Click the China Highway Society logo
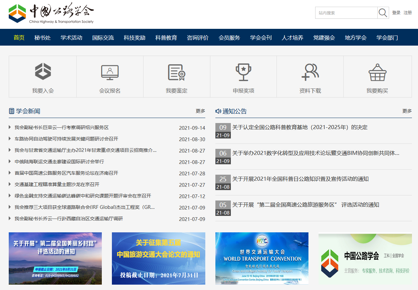Viewport: 418px width, 290px height. [x=51, y=13]
